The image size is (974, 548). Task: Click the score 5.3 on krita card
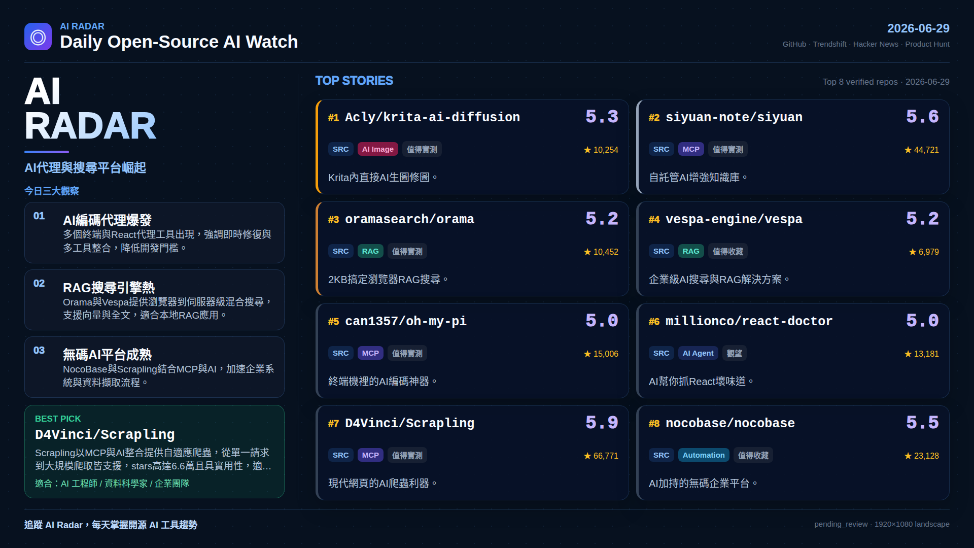point(602,117)
